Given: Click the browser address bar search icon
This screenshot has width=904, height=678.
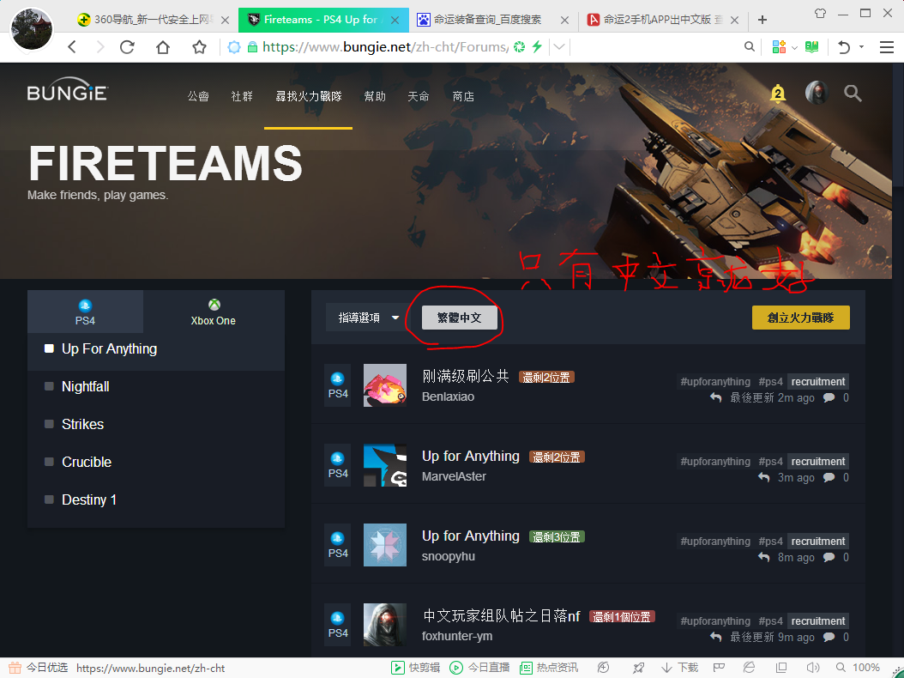Looking at the screenshot, I should coord(749,46).
